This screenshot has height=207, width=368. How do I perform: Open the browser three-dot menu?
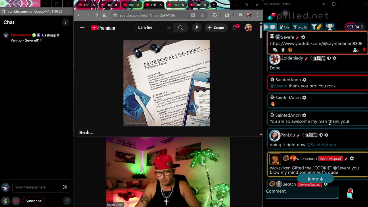pos(258,15)
